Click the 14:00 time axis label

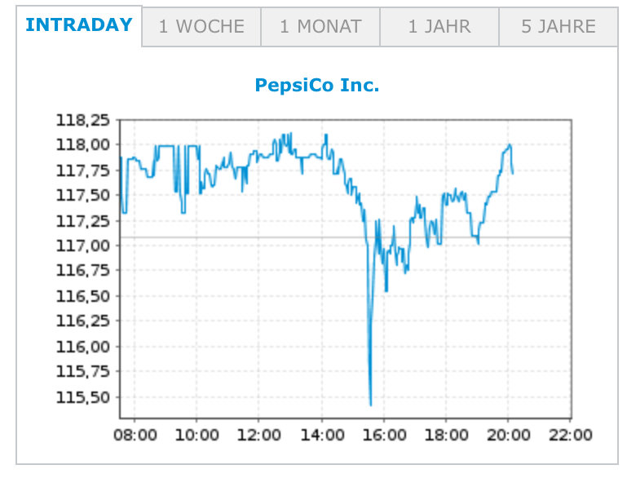click(x=322, y=435)
